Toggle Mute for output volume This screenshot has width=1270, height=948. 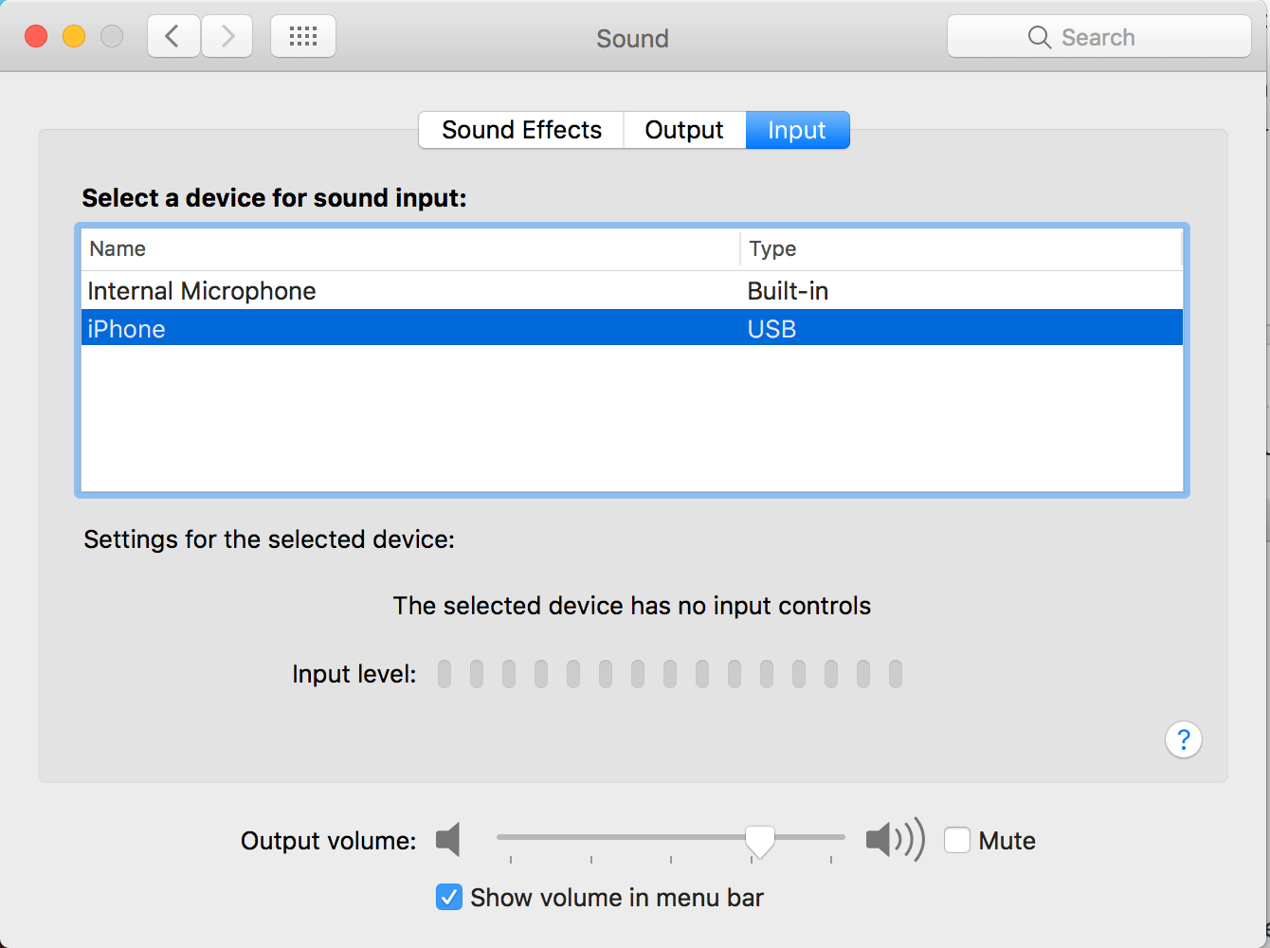point(957,840)
